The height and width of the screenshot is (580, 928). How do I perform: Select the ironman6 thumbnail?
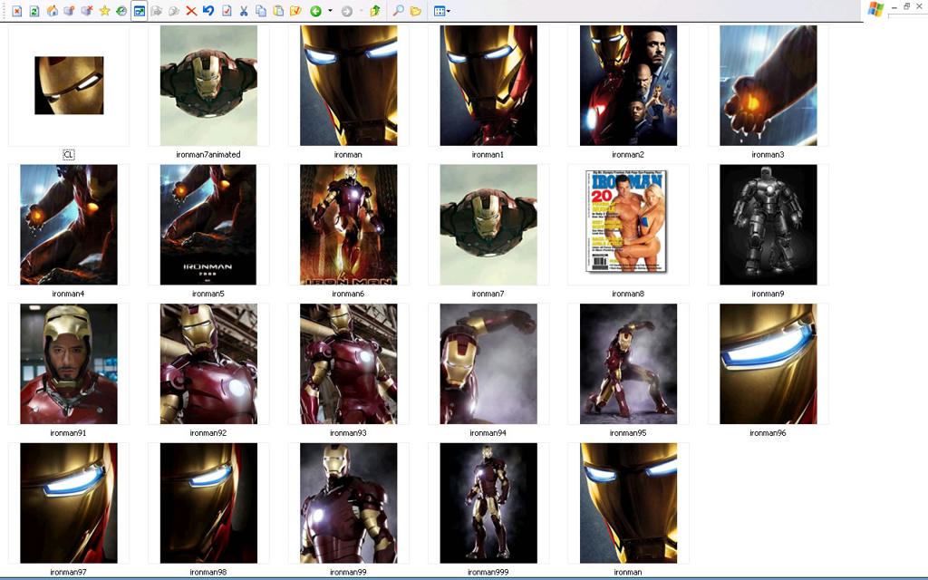pyautogui.click(x=349, y=225)
